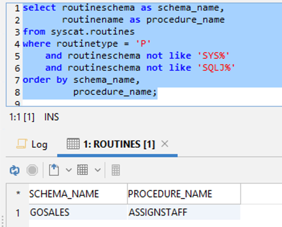The height and width of the screenshot is (227, 282).
Task: Close the ROUTINES result tab
Action: (x=165, y=144)
